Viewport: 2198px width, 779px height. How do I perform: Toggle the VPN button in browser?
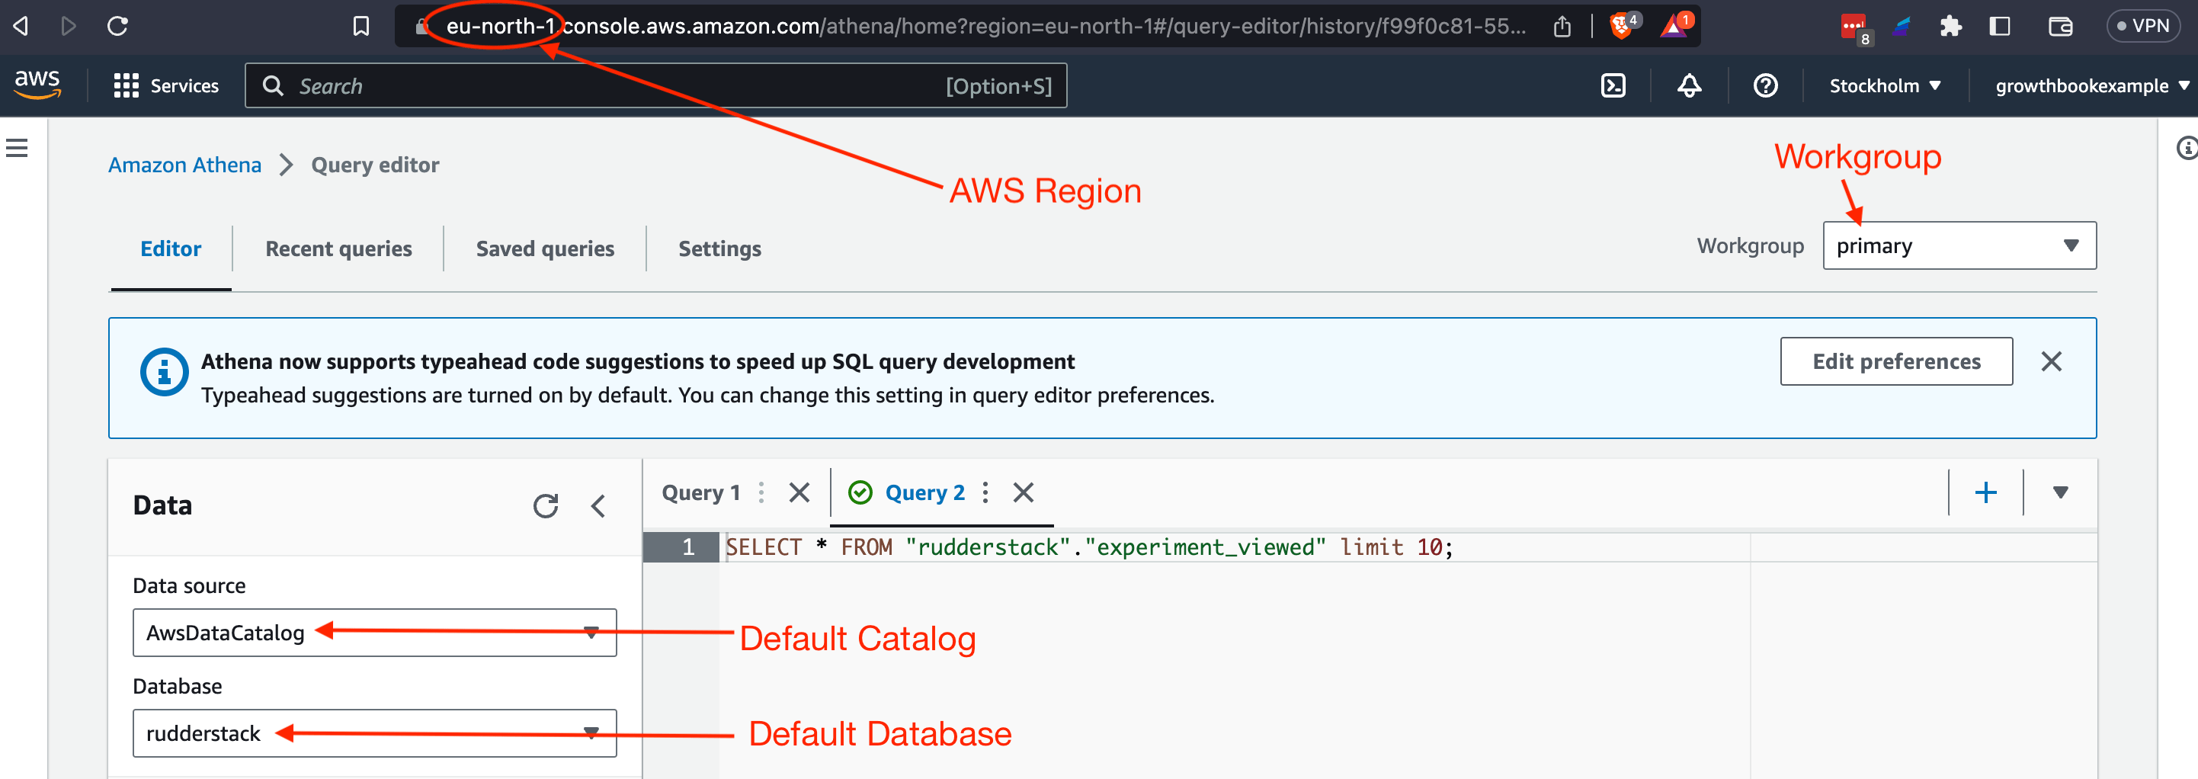coord(2142,26)
